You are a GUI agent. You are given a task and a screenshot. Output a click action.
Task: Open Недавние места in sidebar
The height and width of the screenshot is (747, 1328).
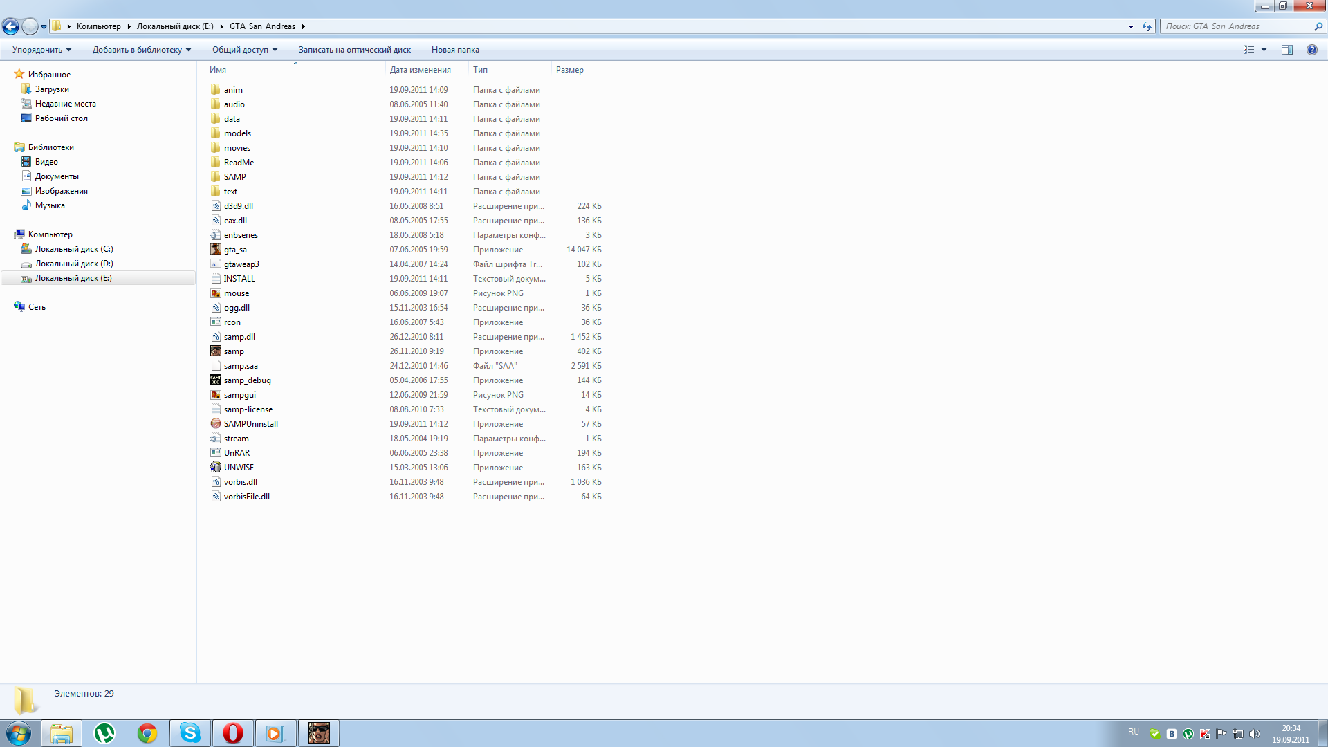65,104
